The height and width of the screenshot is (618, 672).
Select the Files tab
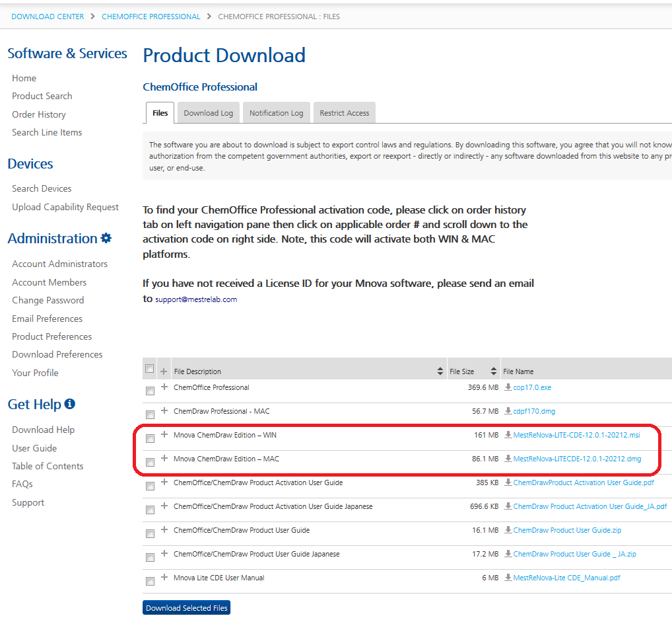tap(160, 113)
